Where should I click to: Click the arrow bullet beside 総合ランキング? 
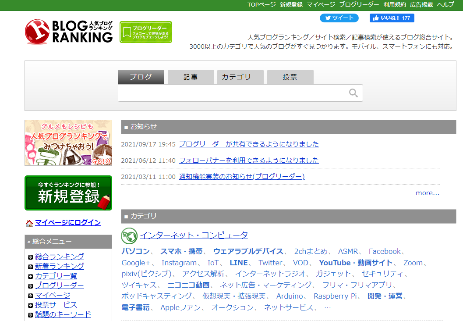coord(30,257)
